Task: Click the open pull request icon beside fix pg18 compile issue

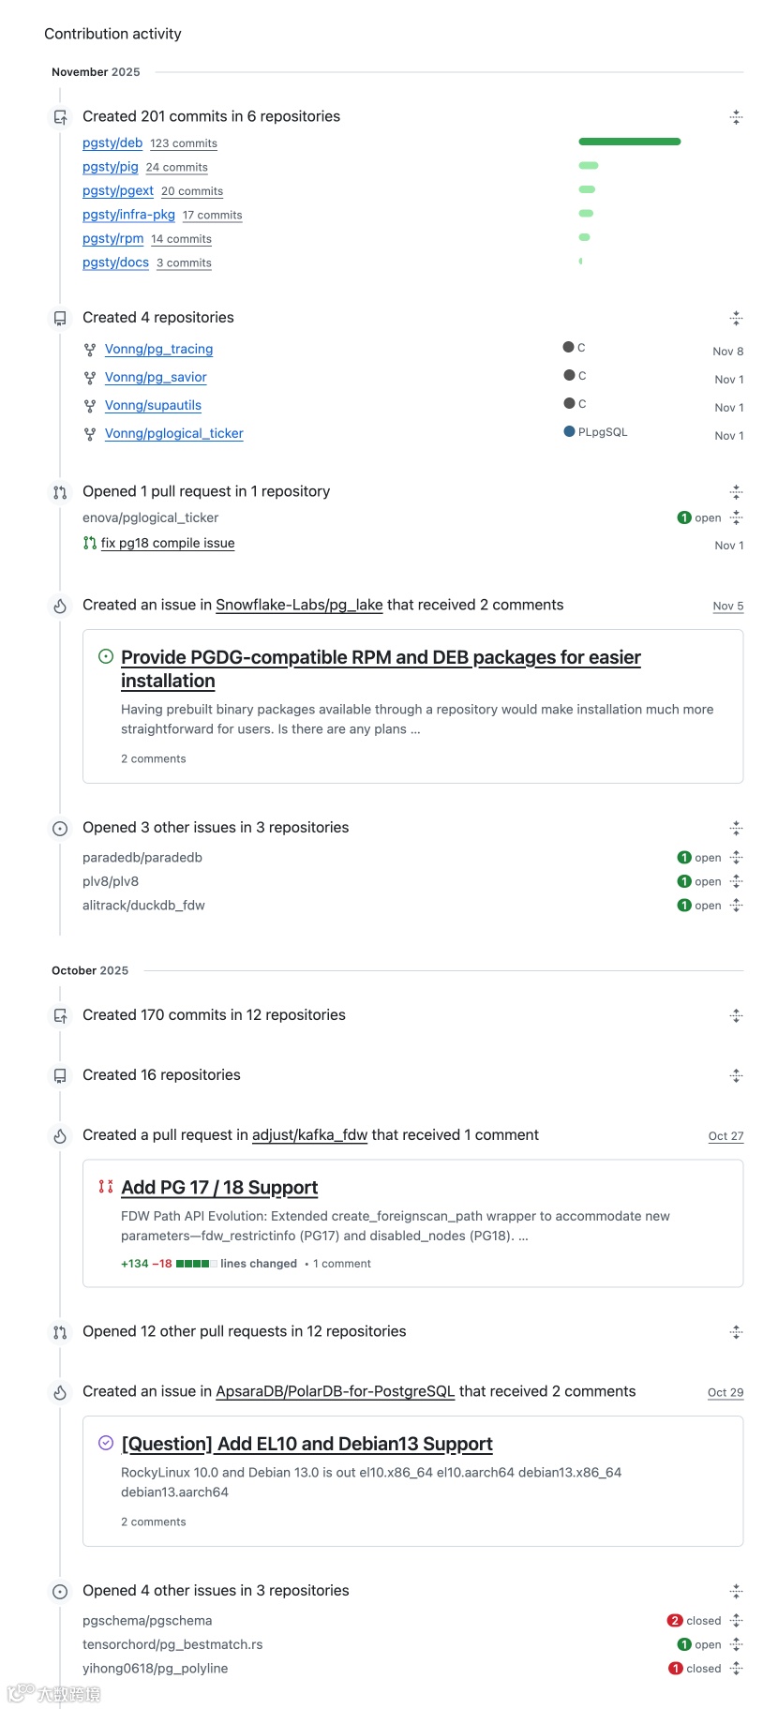Action: [90, 543]
